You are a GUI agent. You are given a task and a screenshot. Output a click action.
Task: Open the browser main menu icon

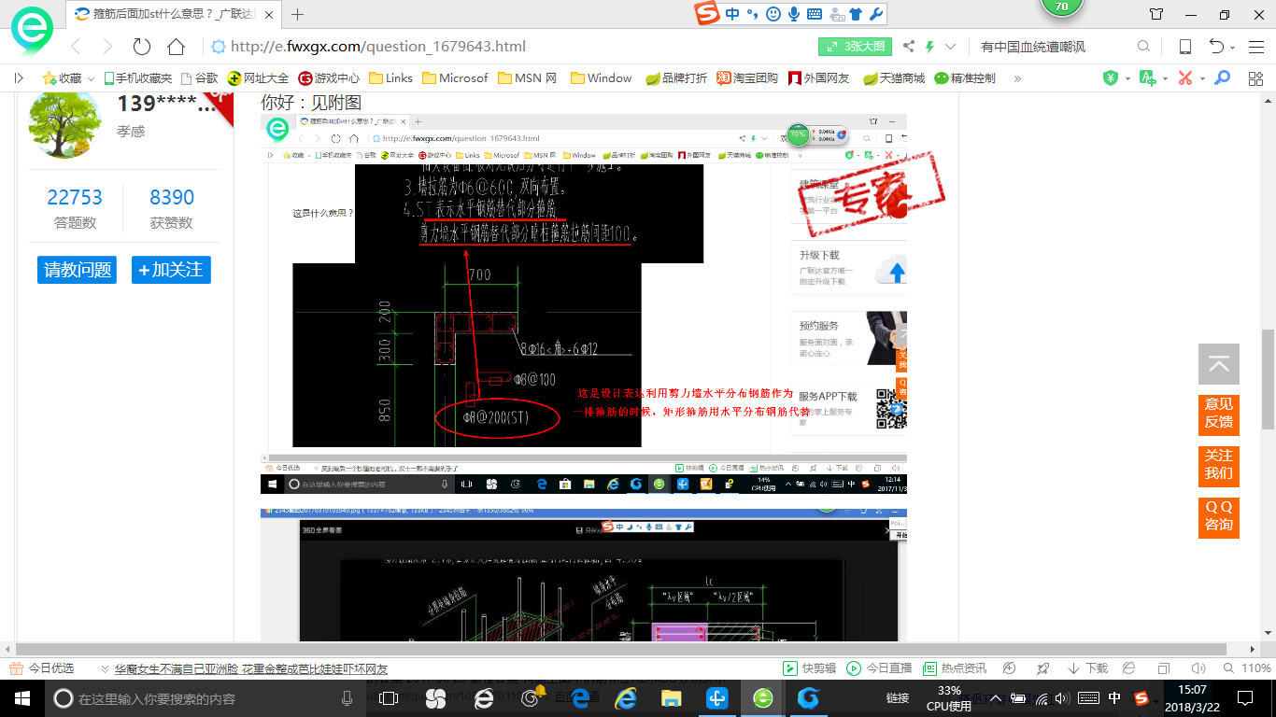1255,47
